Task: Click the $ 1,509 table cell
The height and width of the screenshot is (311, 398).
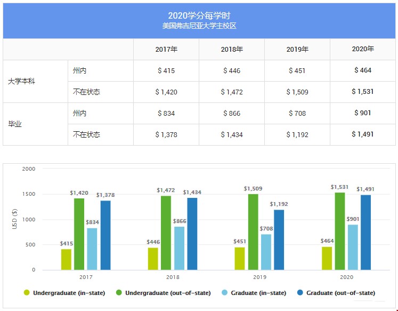Action: point(297,92)
